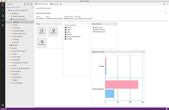Select the Credentials folder
Image resolution: width=169 pixels, height=110 pixels.
(16, 60)
